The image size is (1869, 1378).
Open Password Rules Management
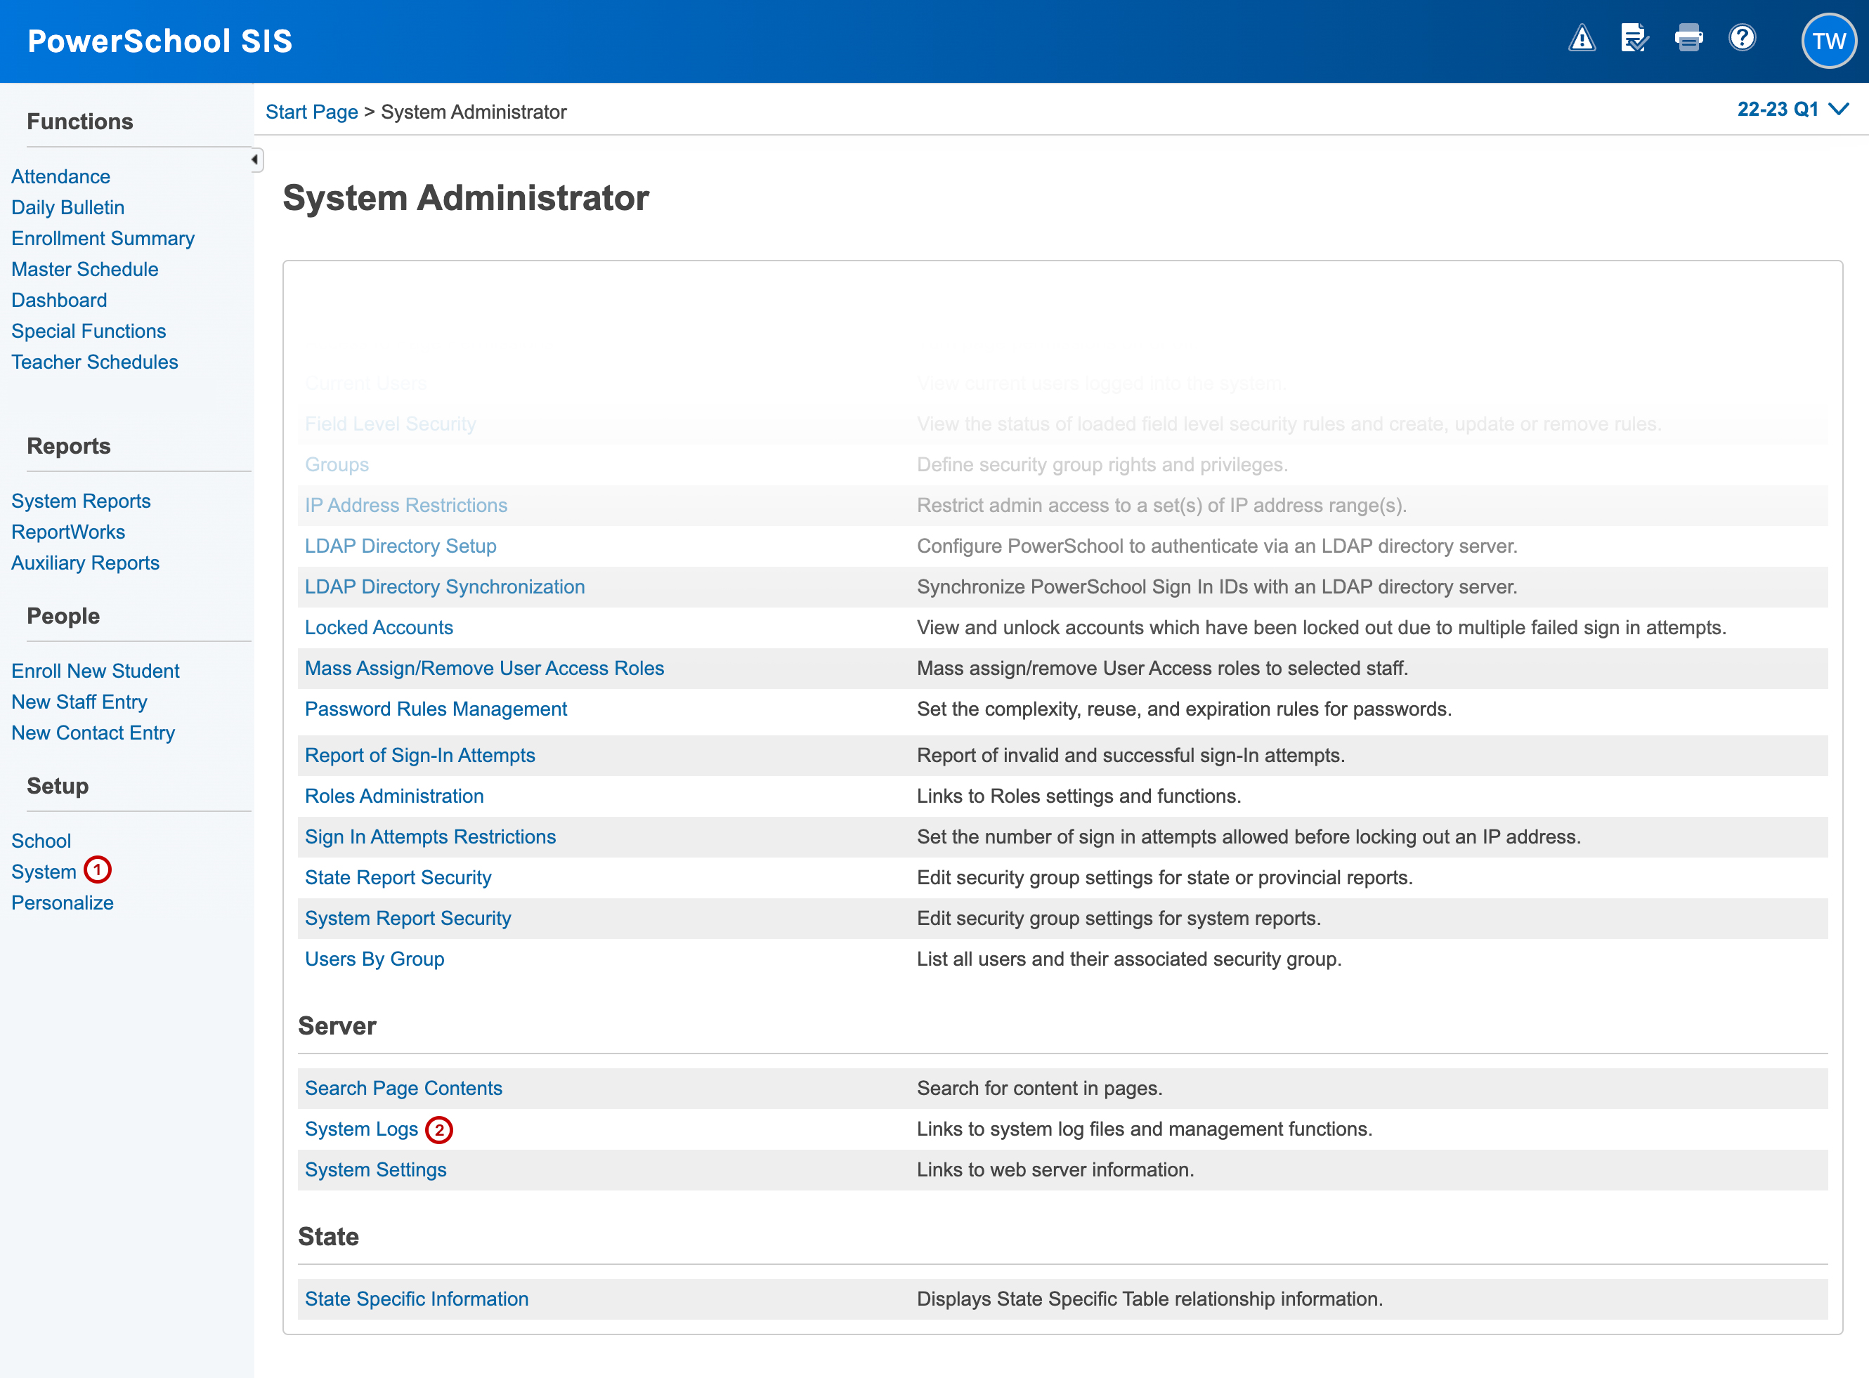point(436,710)
